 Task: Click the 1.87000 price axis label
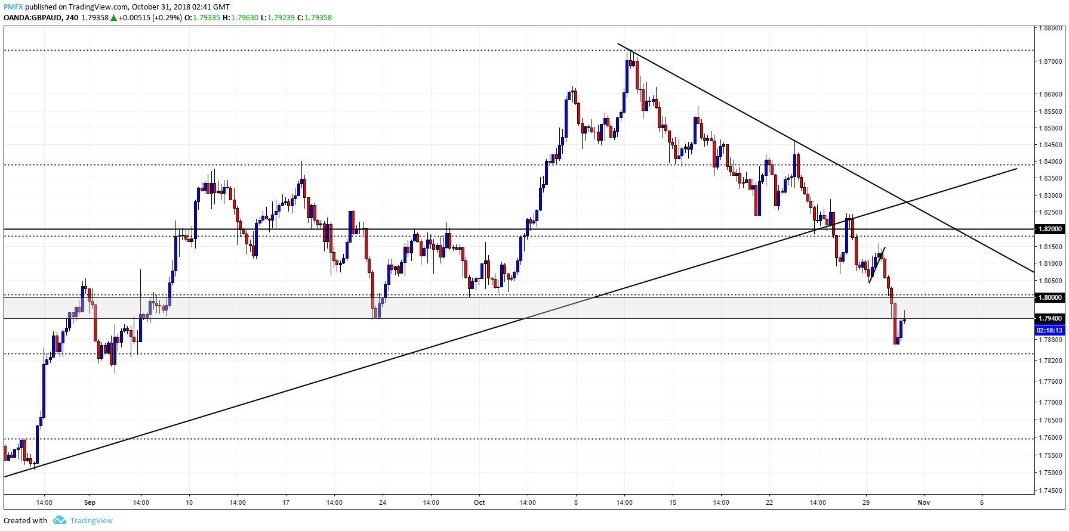point(1050,61)
